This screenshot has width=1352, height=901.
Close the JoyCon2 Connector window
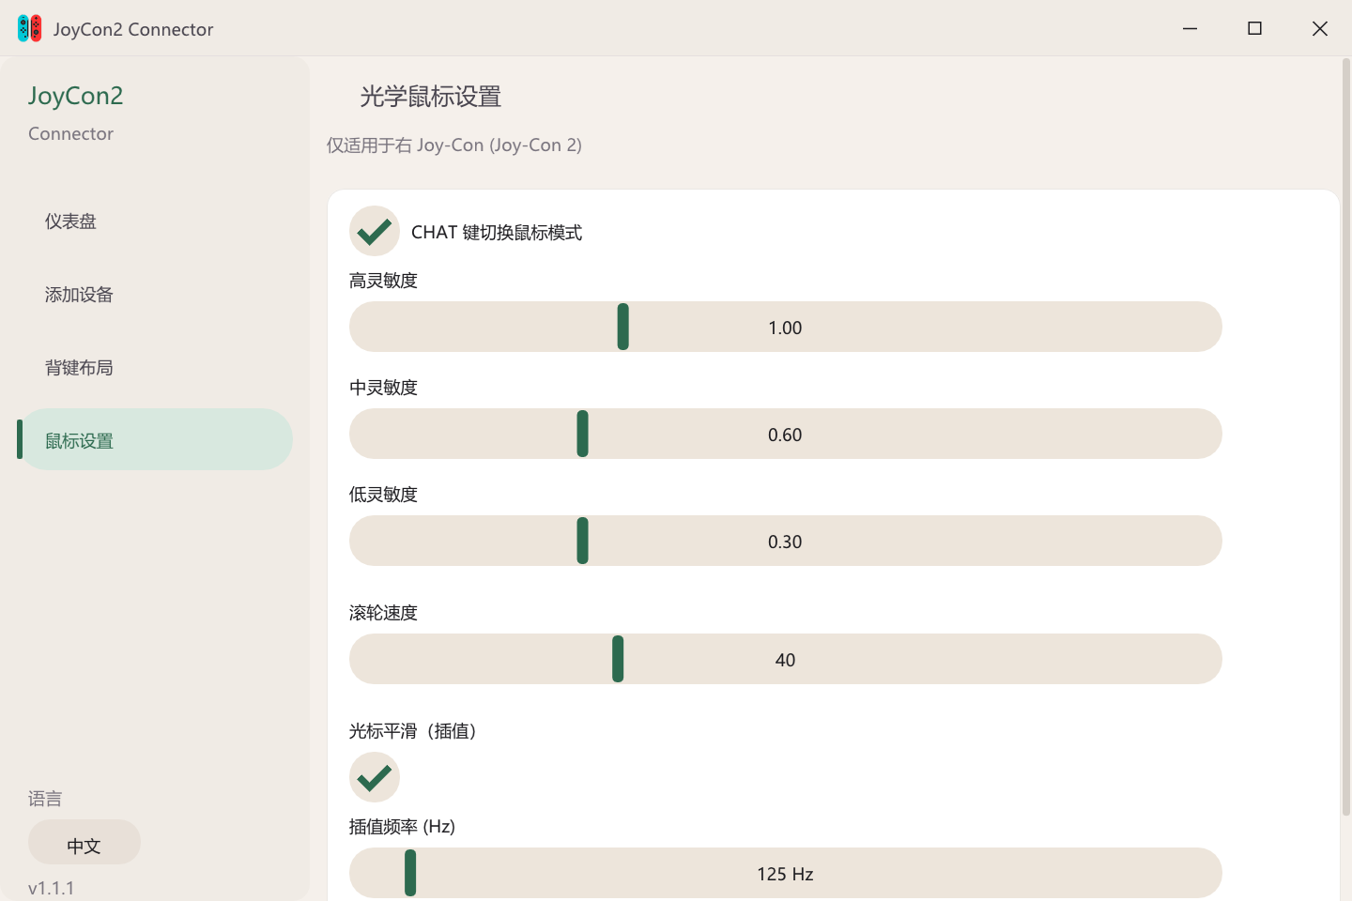pyautogui.click(x=1319, y=28)
